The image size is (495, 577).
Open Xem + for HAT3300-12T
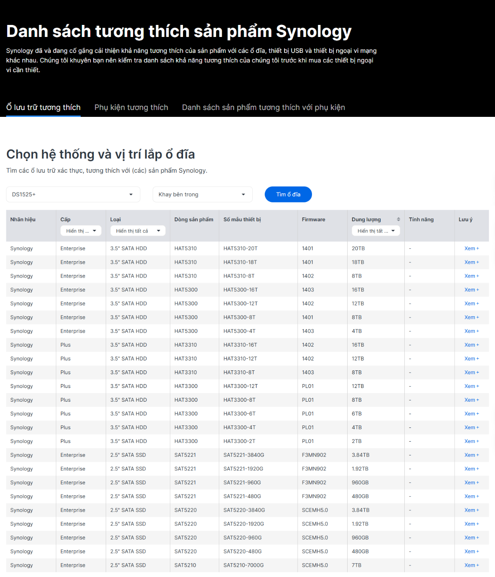(471, 386)
